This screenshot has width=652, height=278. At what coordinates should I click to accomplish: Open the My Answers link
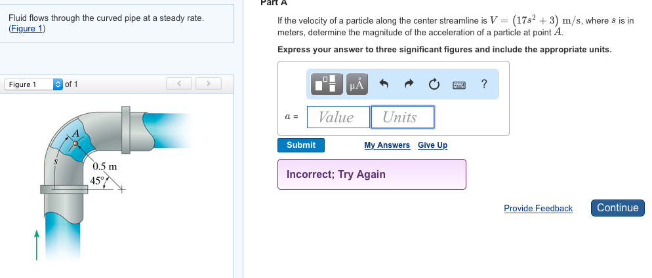click(x=387, y=145)
